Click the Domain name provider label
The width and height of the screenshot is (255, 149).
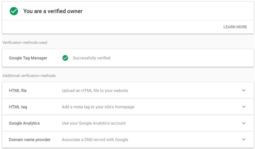point(30,140)
